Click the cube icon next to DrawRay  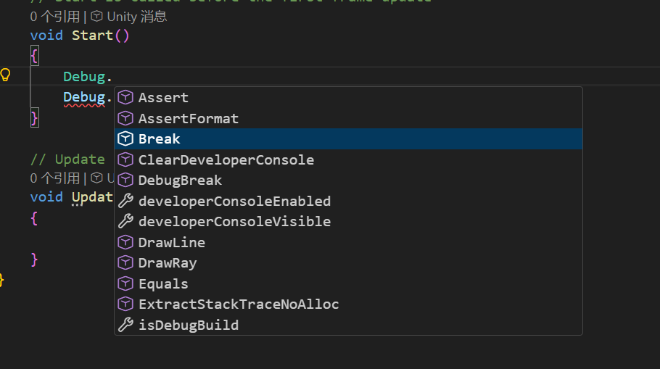pyautogui.click(x=125, y=263)
